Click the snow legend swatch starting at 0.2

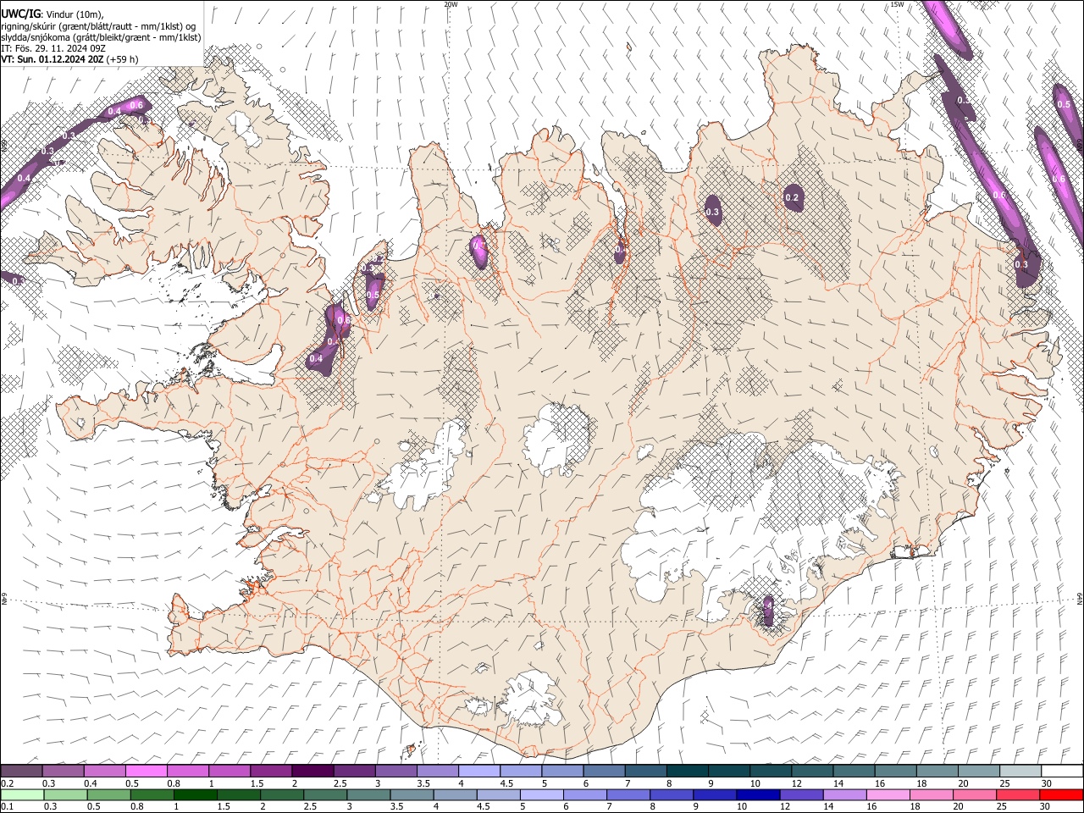[x=22, y=771]
